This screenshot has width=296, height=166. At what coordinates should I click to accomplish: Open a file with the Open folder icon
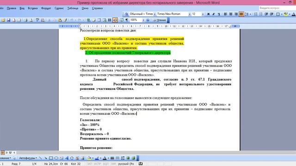tap(3, 20)
